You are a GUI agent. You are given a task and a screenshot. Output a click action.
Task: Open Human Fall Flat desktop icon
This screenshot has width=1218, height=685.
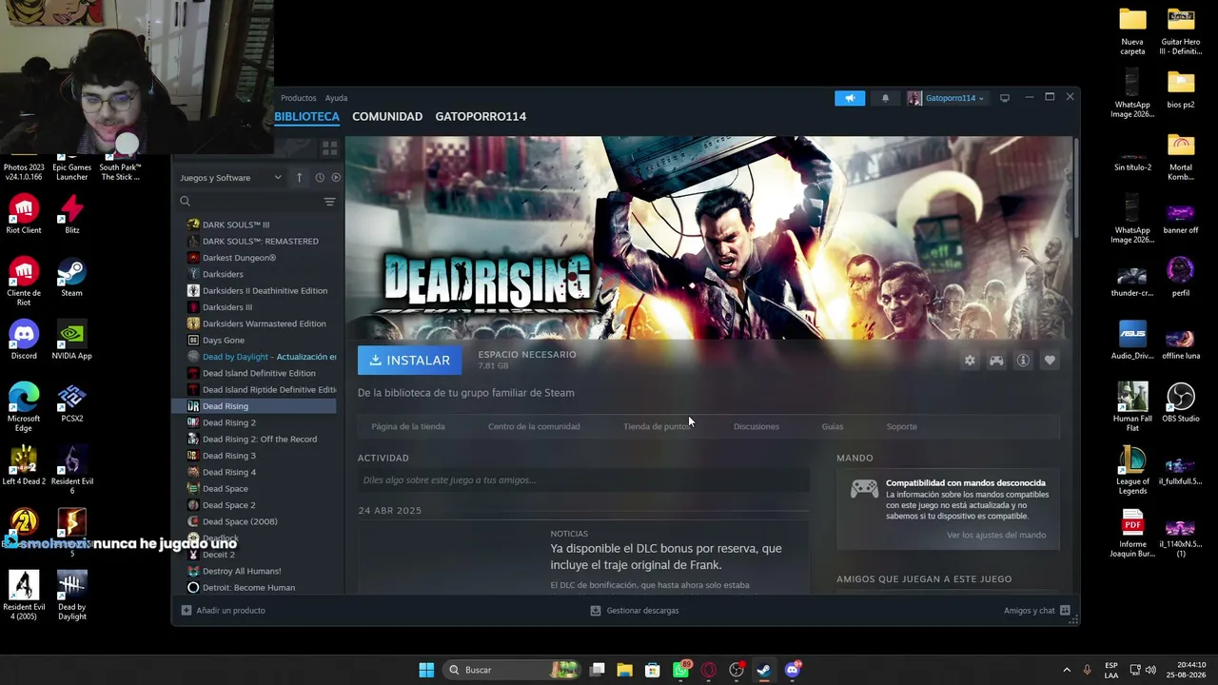[x=1132, y=407]
